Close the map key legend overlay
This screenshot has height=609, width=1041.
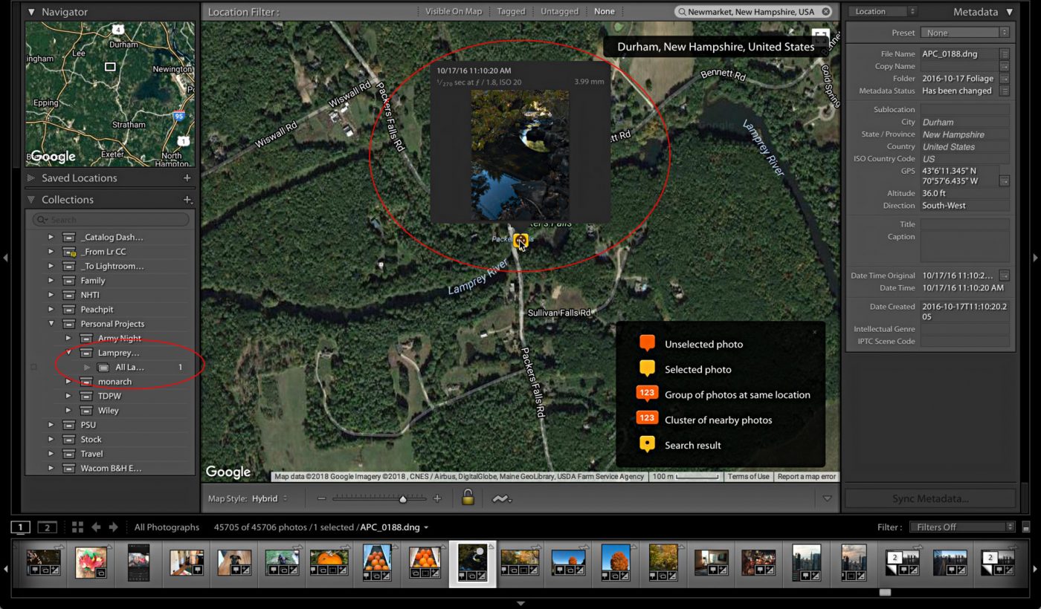pos(814,332)
